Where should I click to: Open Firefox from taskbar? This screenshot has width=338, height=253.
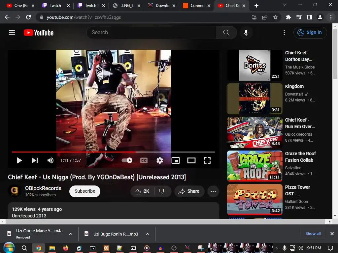(66, 248)
